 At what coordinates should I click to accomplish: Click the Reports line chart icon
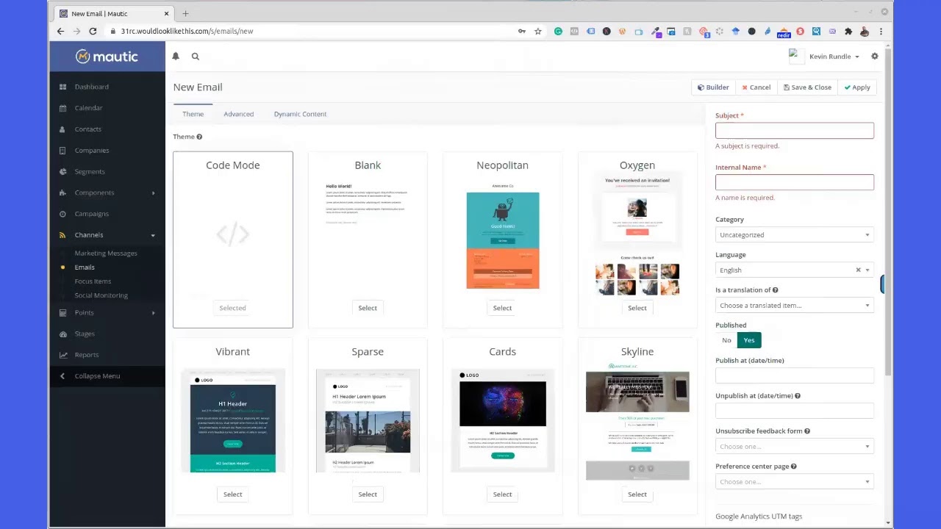pos(62,355)
